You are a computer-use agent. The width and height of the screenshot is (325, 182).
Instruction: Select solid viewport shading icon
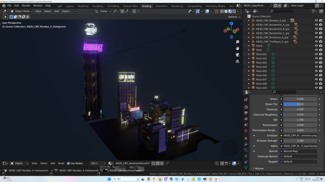[226, 11]
